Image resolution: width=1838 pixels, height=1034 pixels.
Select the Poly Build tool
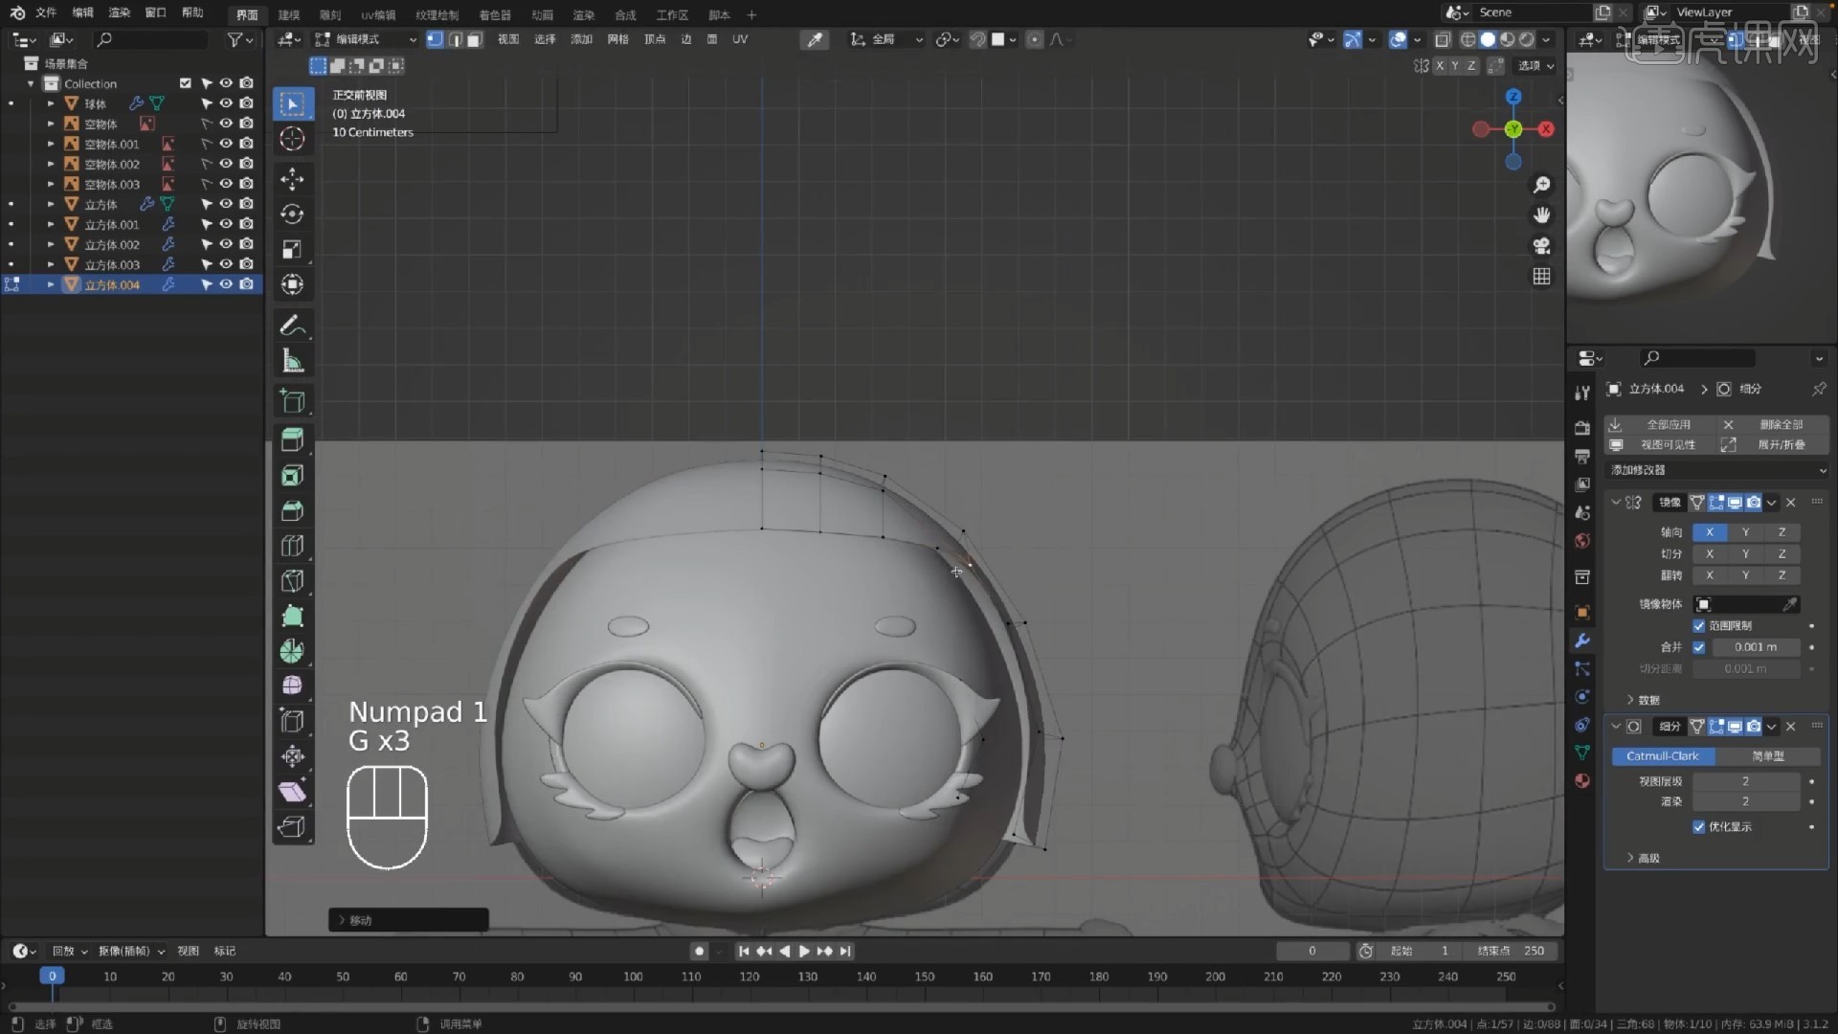pyautogui.click(x=292, y=617)
